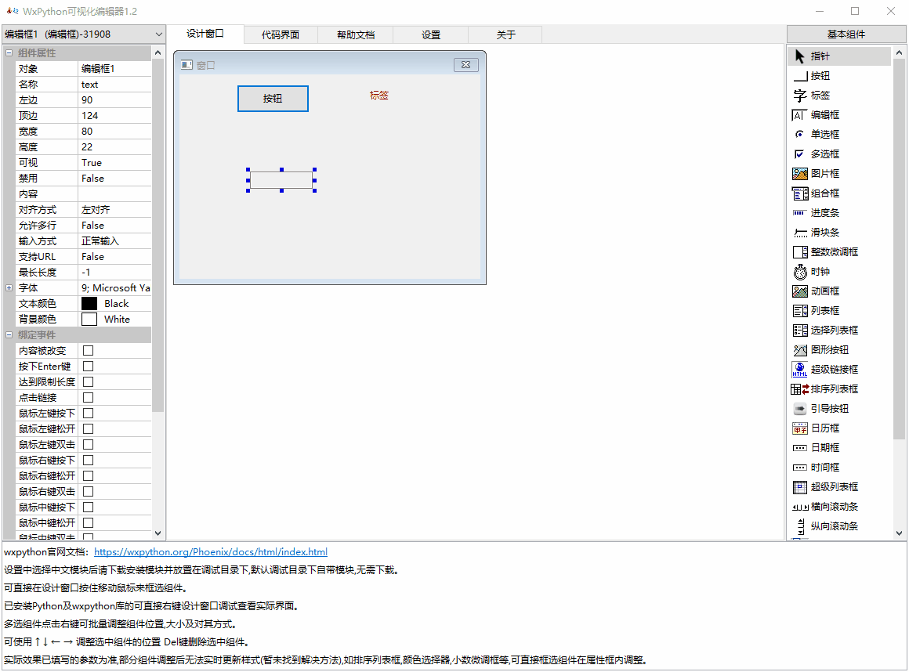Enable the 鼠标左键松开 event checkbox
The height and width of the screenshot is (672, 909).
88,428
